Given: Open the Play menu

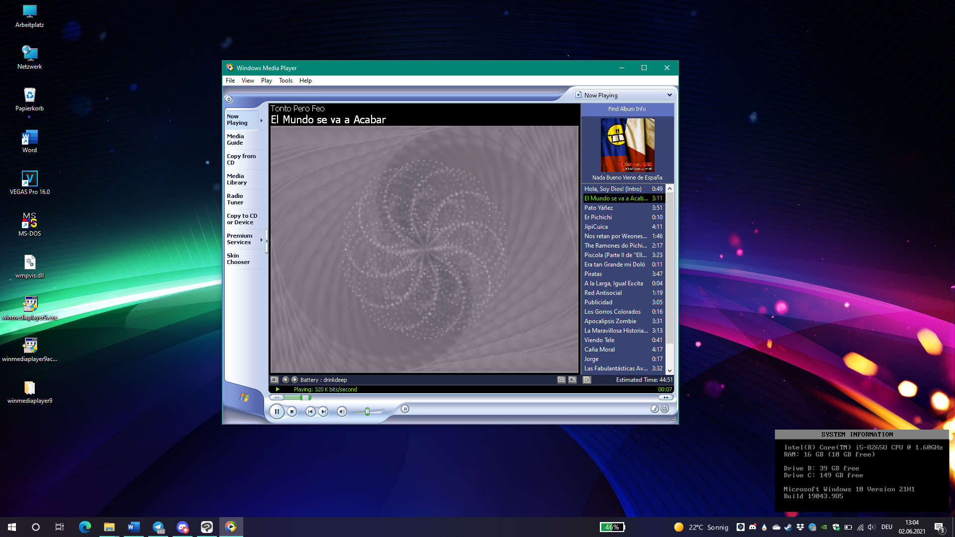Looking at the screenshot, I should (266, 80).
